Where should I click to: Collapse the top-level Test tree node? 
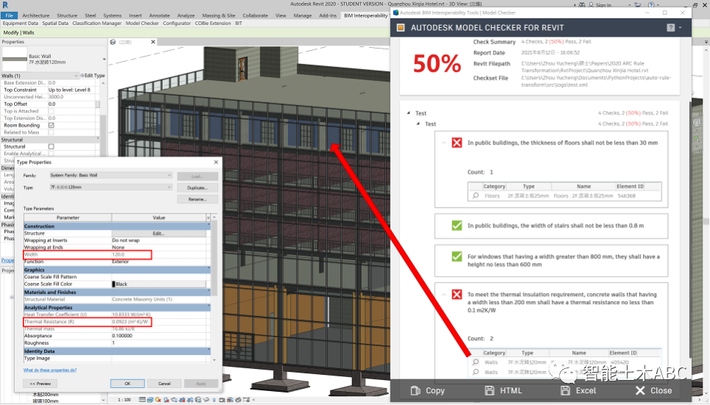409,113
